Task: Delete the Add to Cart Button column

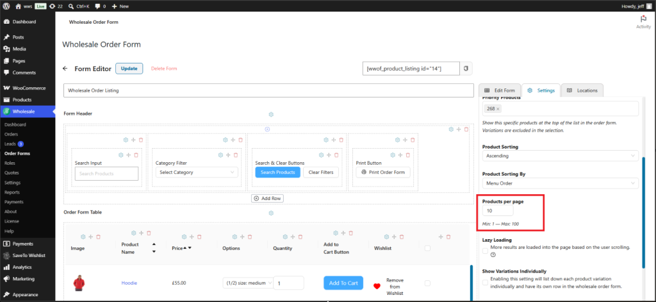Action: click(x=351, y=233)
